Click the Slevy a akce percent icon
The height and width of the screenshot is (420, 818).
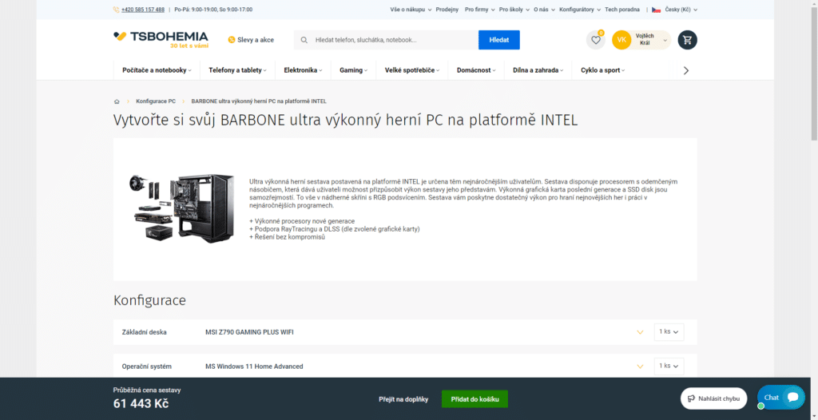pos(231,40)
